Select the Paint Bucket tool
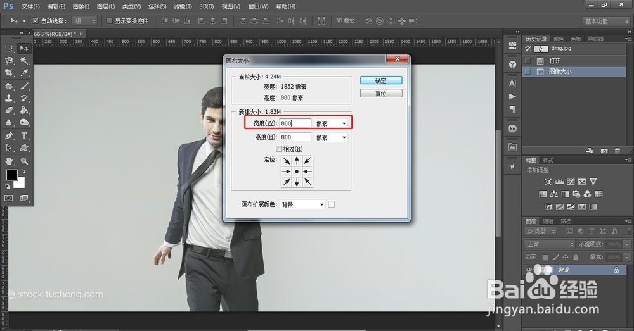The height and width of the screenshot is (331, 634). (24, 110)
